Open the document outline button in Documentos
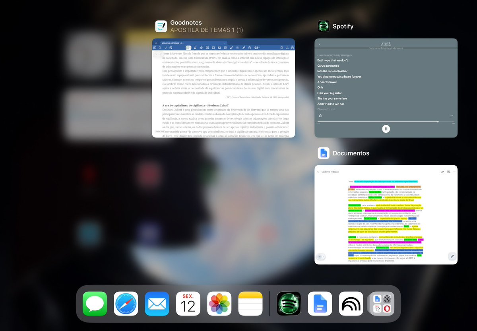 [x=321, y=257]
